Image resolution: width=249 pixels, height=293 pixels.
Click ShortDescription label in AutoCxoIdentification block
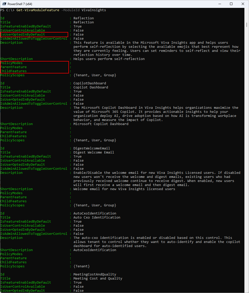pyautogui.click(x=17, y=250)
